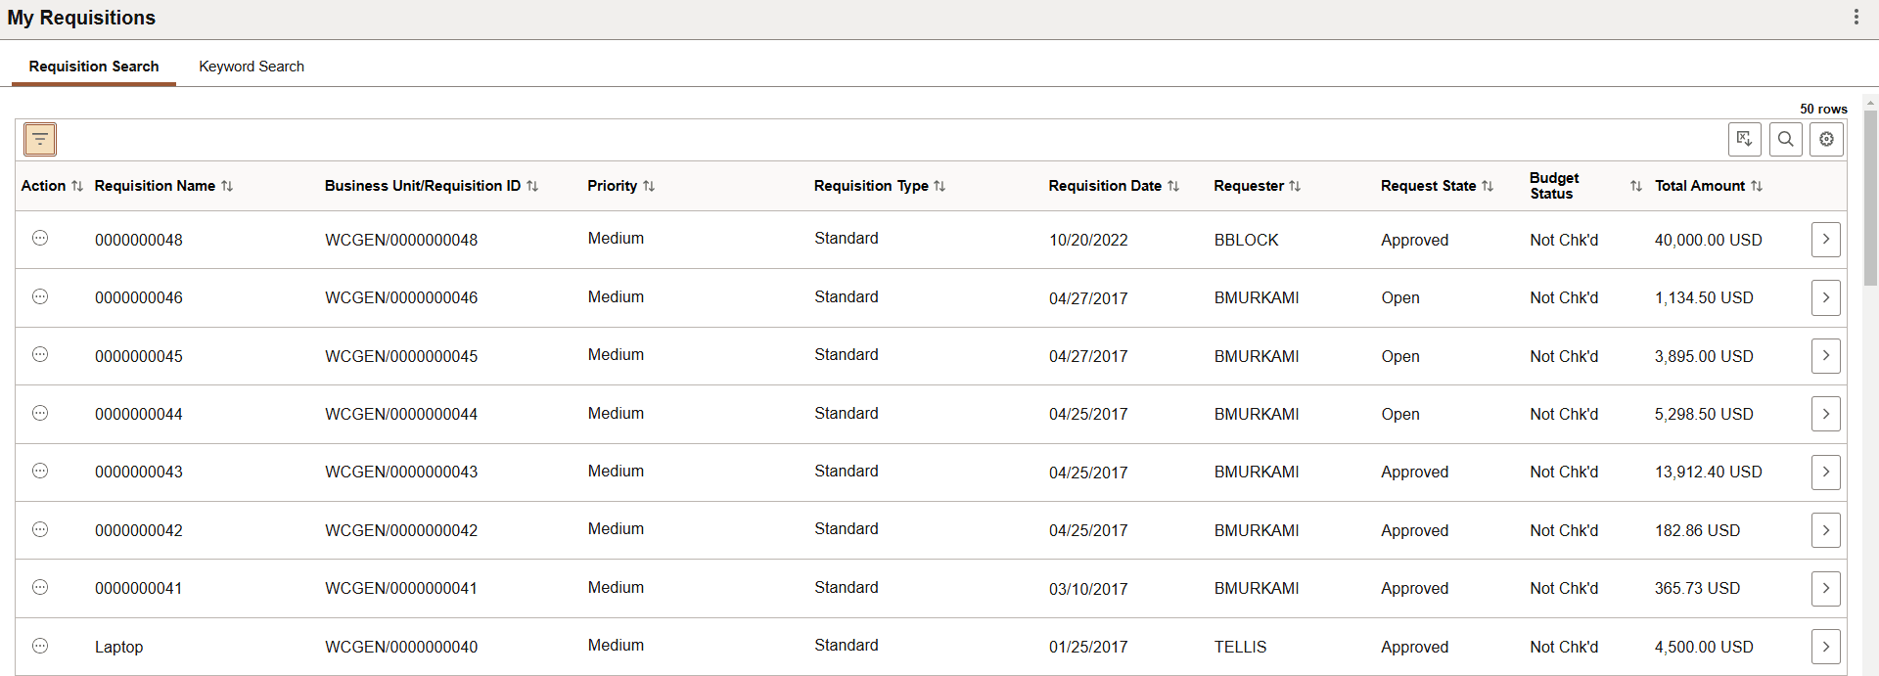
Task: Expand details for requisition 0000000041
Action: (x=1825, y=588)
